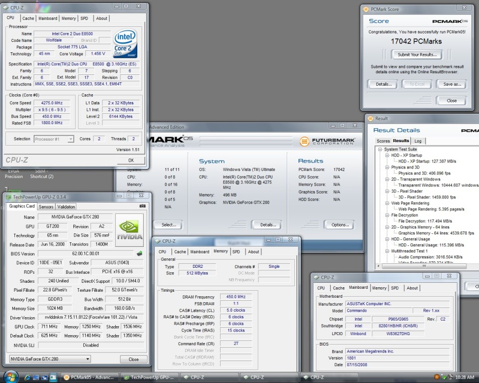
Task: Click the Intel Core 2 Duo logo
Action: pyautogui.click(x=125, y=43)
